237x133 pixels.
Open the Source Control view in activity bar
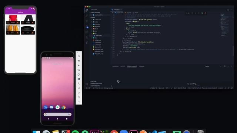coord(87,21)
